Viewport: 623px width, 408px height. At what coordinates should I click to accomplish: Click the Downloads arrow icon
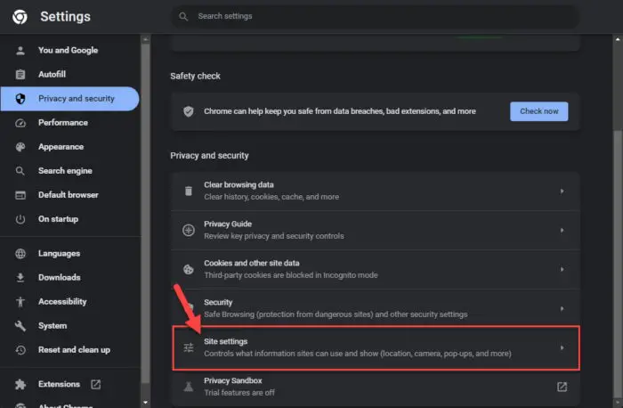point(20,278)
